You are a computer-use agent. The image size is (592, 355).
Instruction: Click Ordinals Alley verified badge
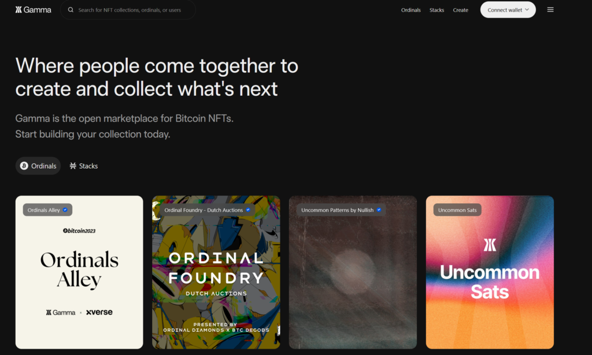pos(65,210)
